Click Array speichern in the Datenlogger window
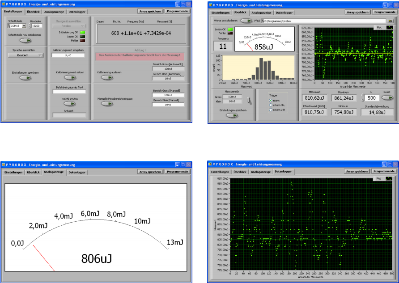Image resolution: width=399 pixels, height=283 pixels. click(357, 171)
